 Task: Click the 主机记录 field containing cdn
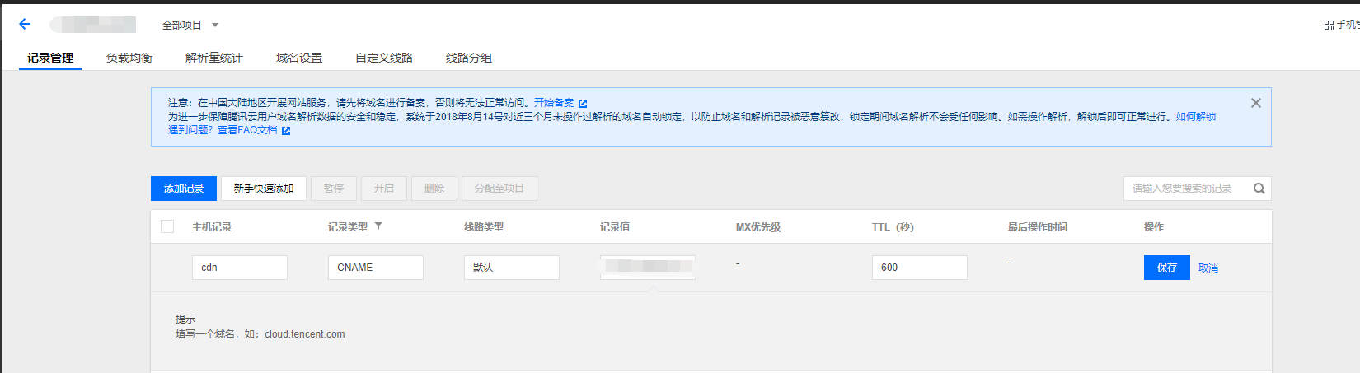240,268
